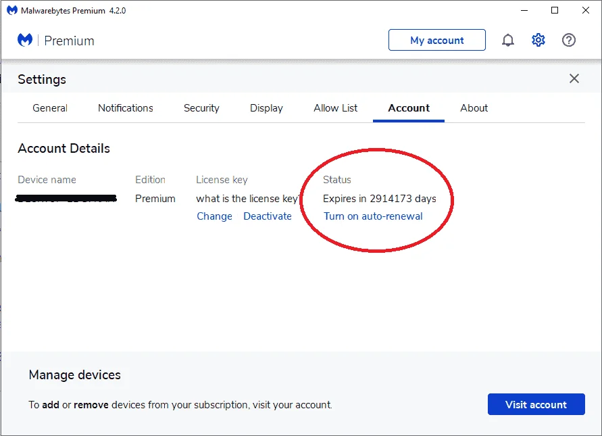Click the 'Premium' edition value
Image resolution: width=602 pixels, height=436 pixels.
coord(155,199)
